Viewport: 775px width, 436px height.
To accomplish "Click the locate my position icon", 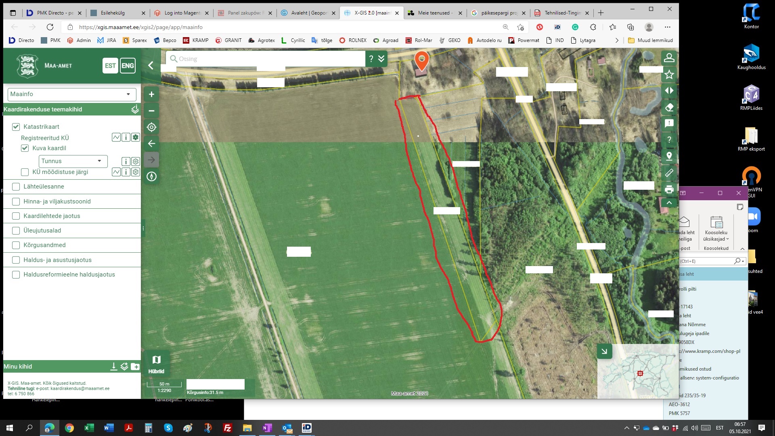I will (151, 127).
